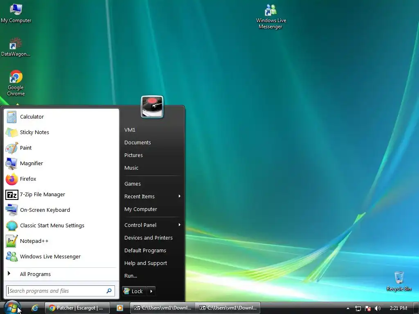This screenshot has height=314, width=419.
Task: Click the Lock button
Action: [134, 291]
